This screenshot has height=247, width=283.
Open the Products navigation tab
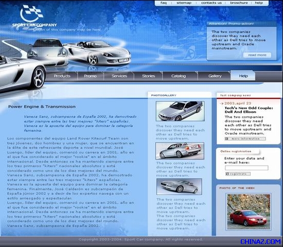[62, 76]
